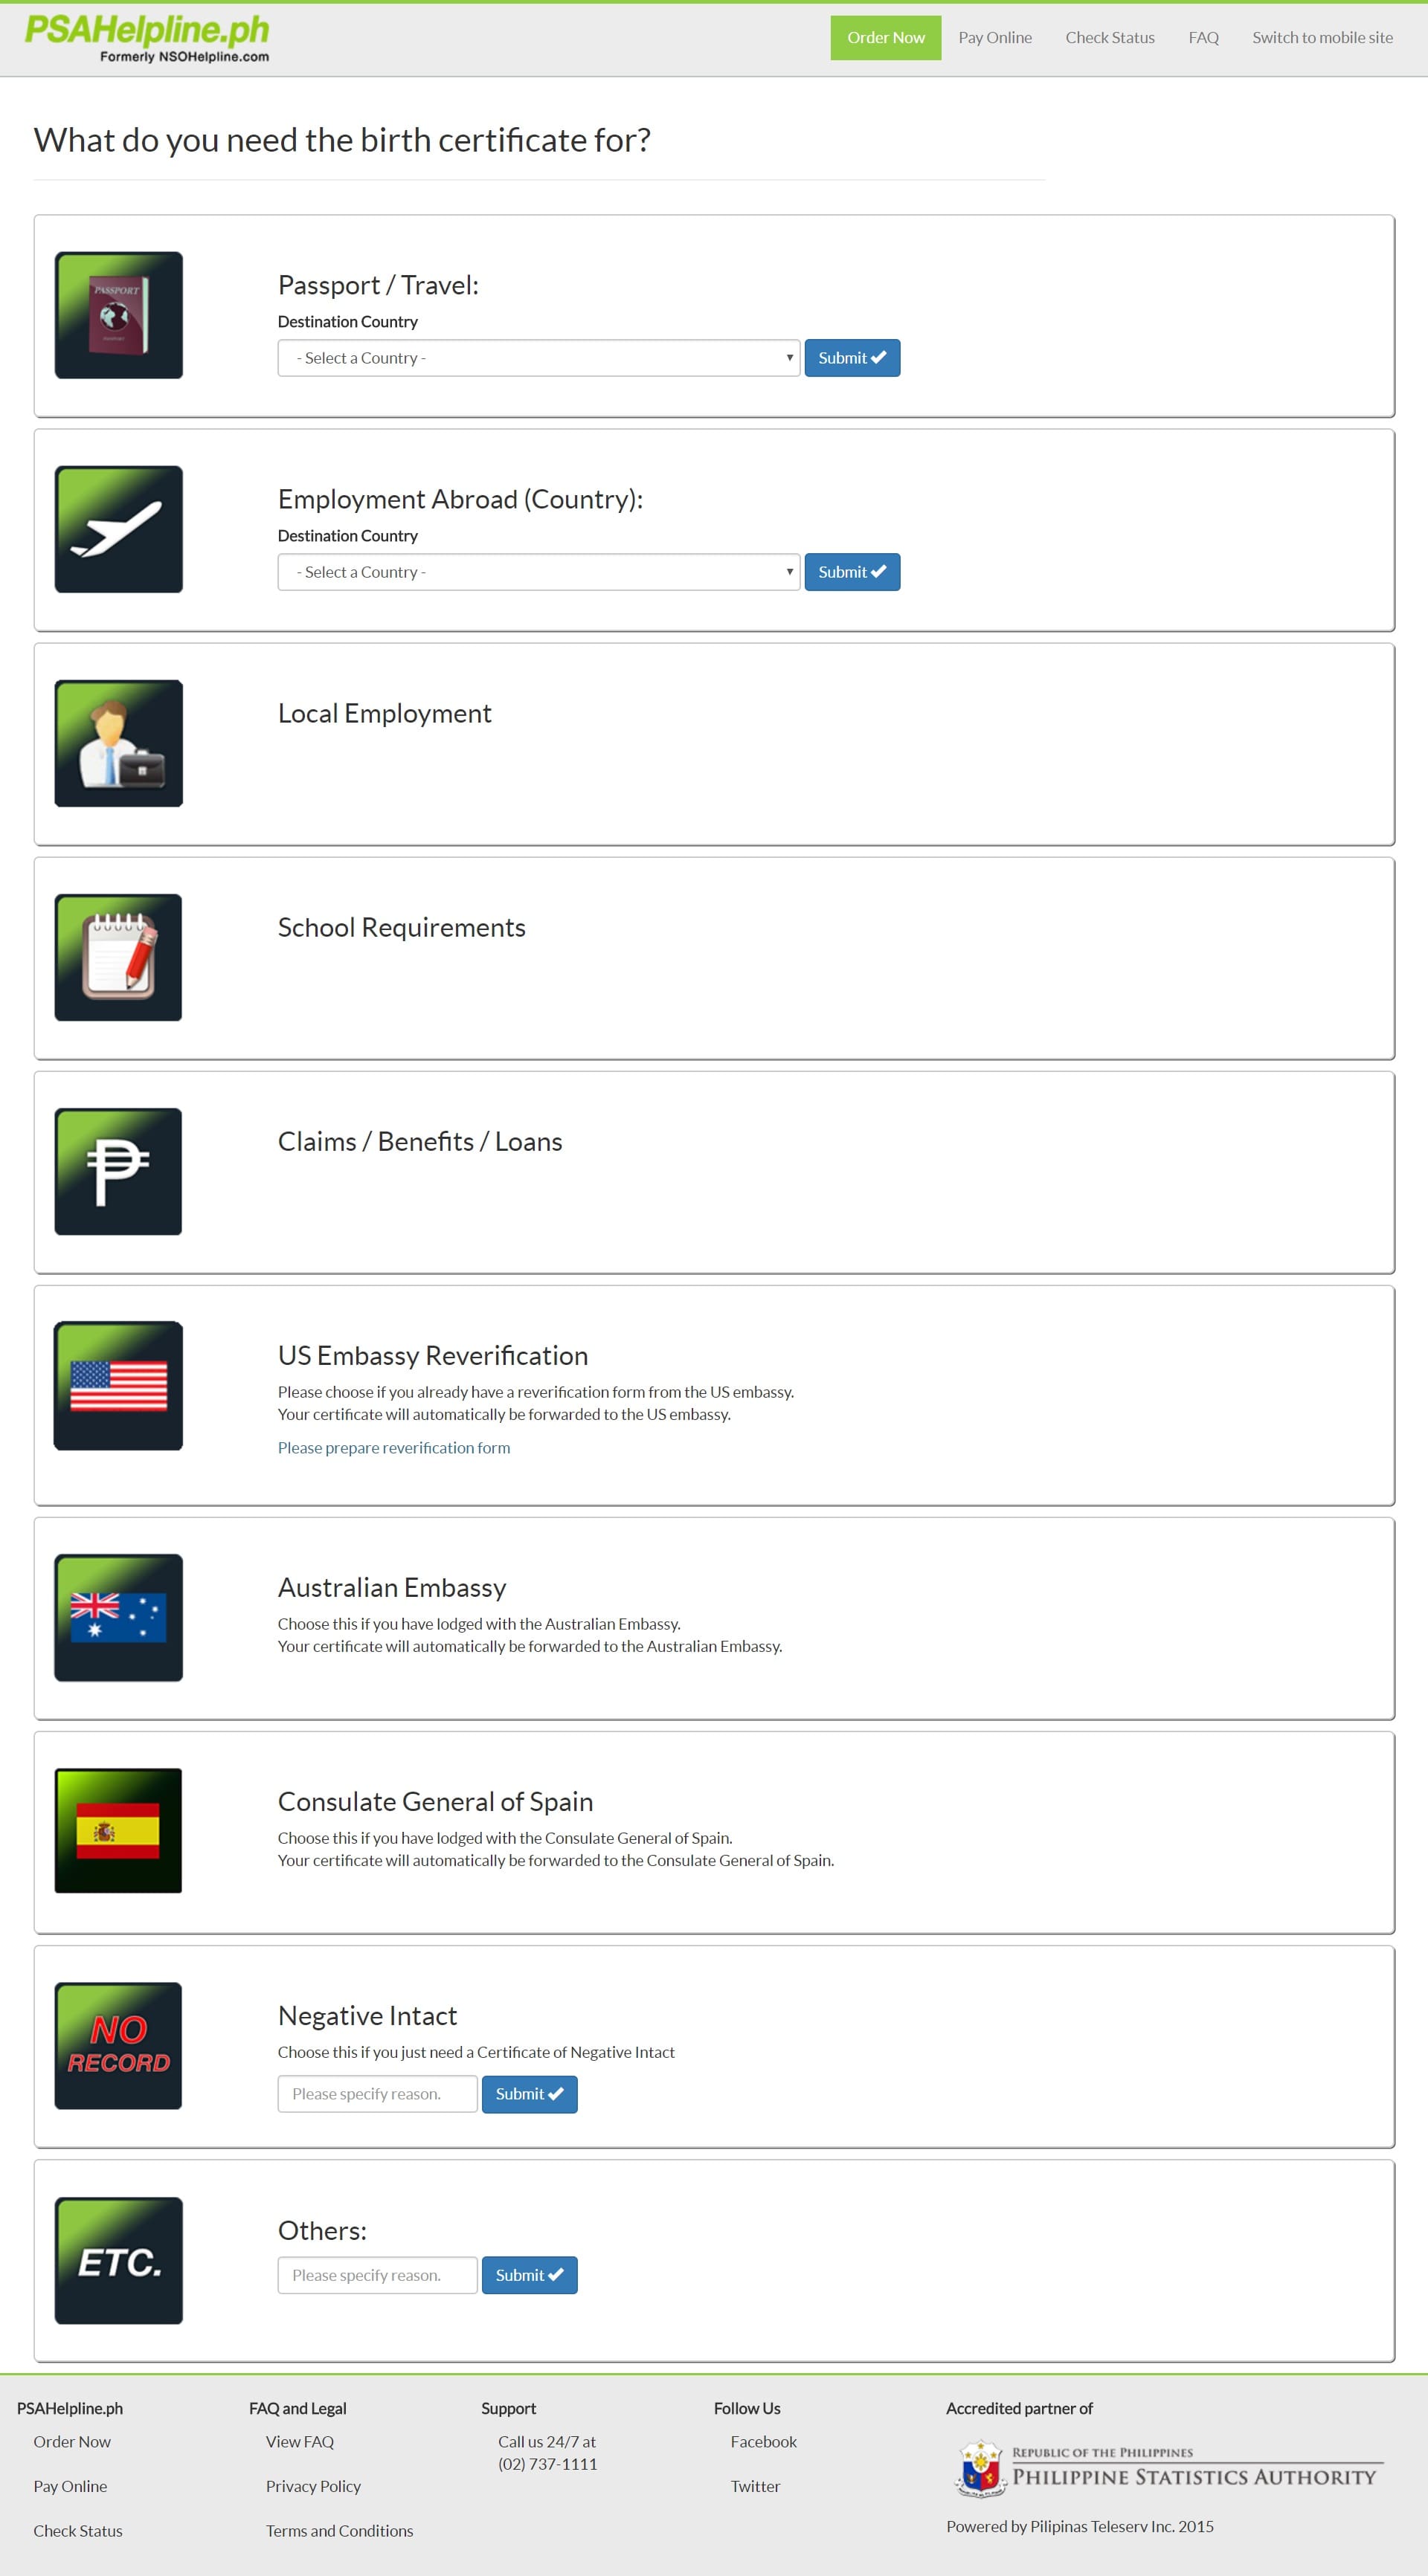This screenshot has height=2576, width=1428.
Task: Select the Australian Embassy option
Action: [x=392, y=1587]
